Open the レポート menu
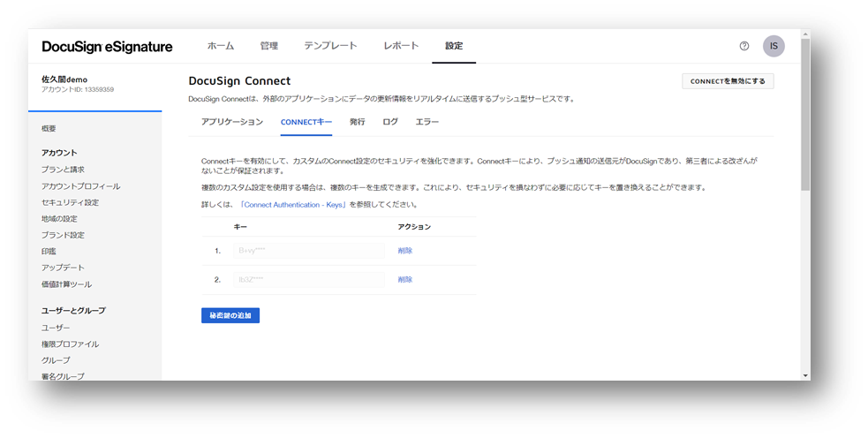The width and height of the screenshot is (868, 438). click(402, 46)
